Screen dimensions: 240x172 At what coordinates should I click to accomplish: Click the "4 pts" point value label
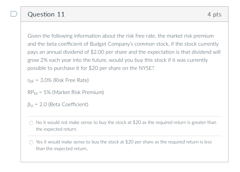click(214, 14)
